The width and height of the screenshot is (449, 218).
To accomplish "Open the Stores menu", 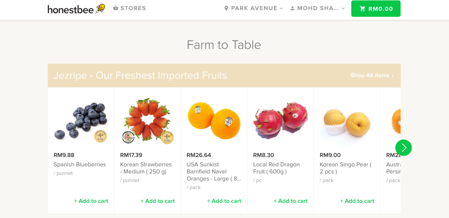I will coord(129,8).
